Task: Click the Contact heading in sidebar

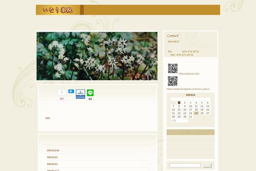Action: [x=172, y=35]
